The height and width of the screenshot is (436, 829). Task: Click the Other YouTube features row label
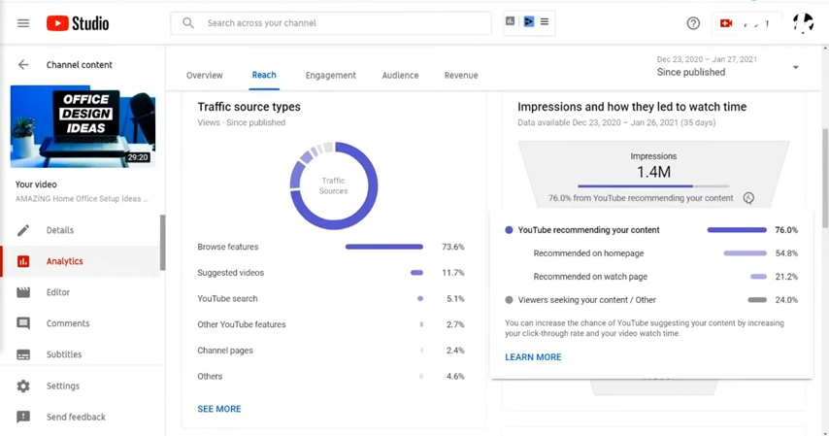tap(242, 324)
